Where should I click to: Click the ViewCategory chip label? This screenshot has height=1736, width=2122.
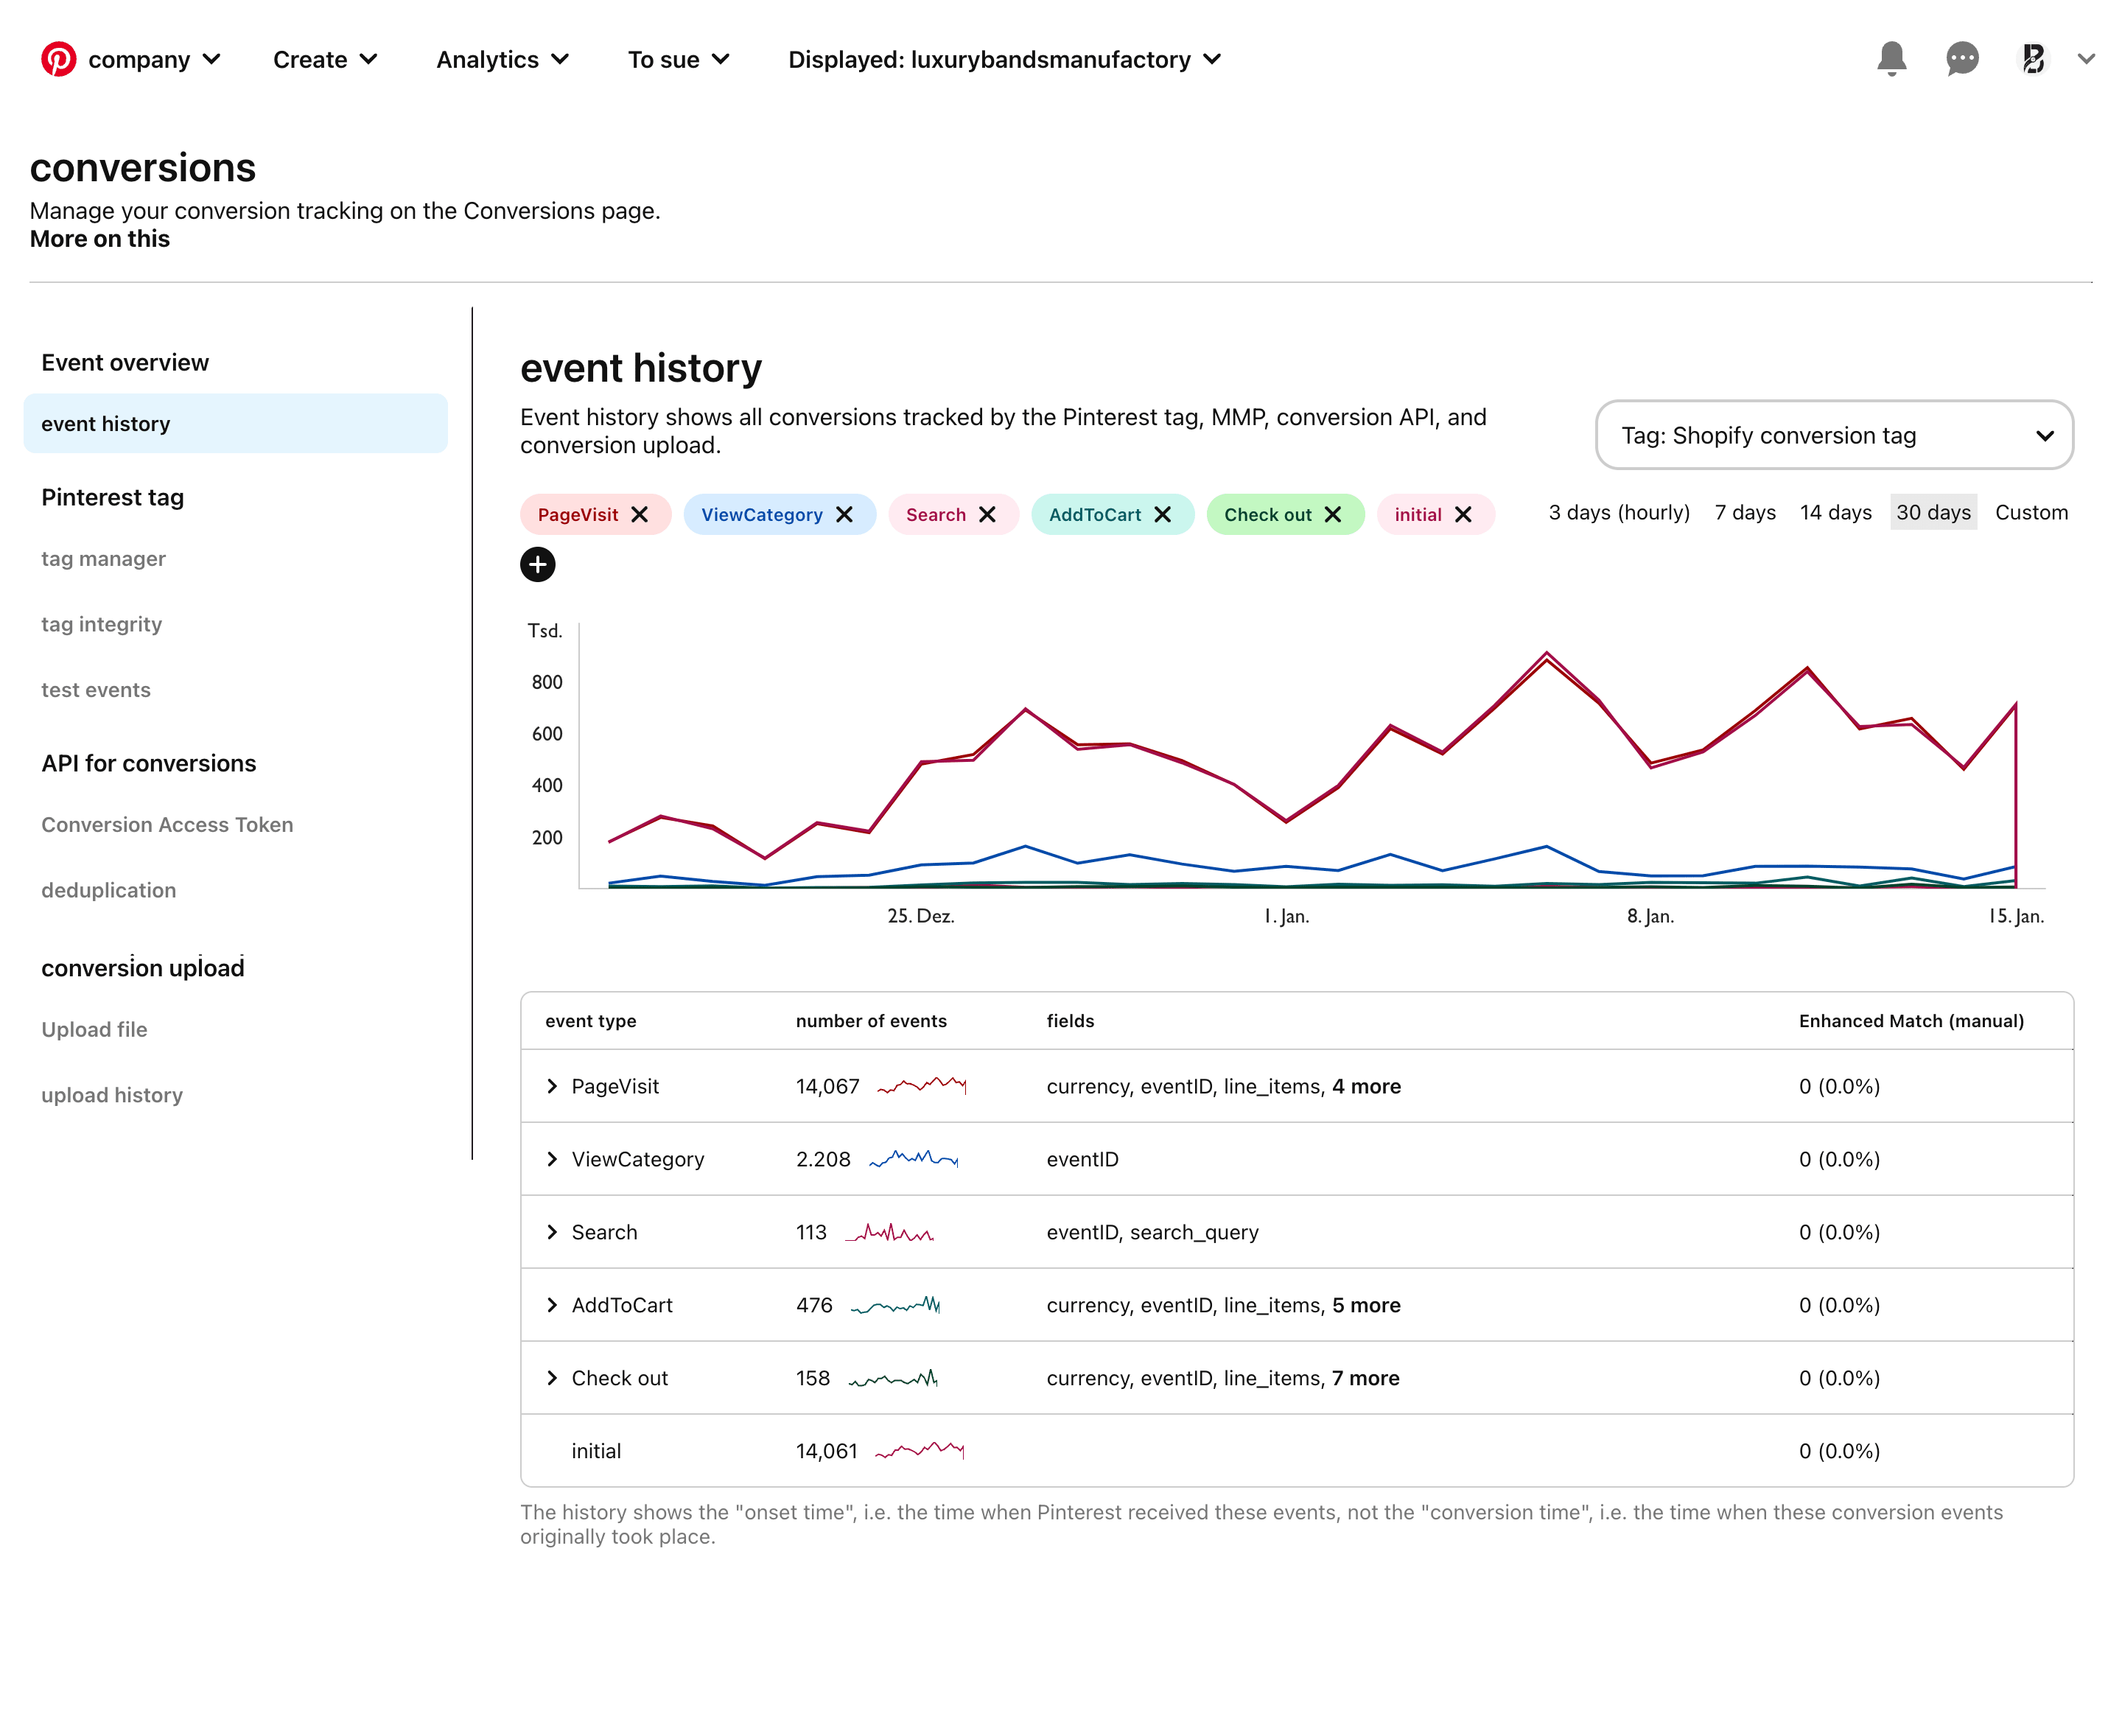coord(762,515)
